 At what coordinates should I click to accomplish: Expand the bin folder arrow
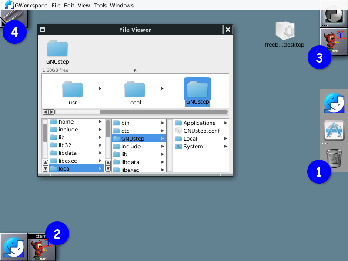(x=163, y=123)
